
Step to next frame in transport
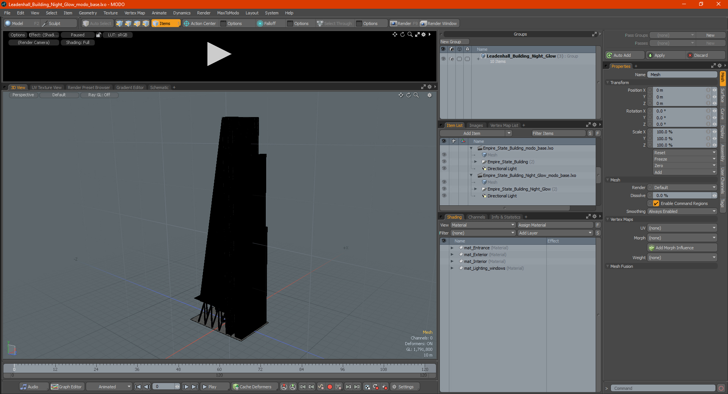point(185,387)
